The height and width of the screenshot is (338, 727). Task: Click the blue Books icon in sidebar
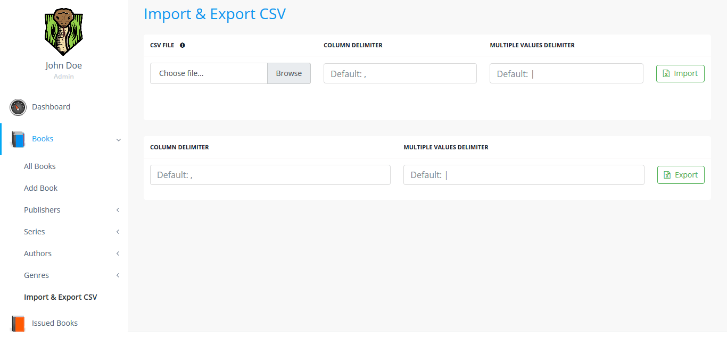point(18,139)
